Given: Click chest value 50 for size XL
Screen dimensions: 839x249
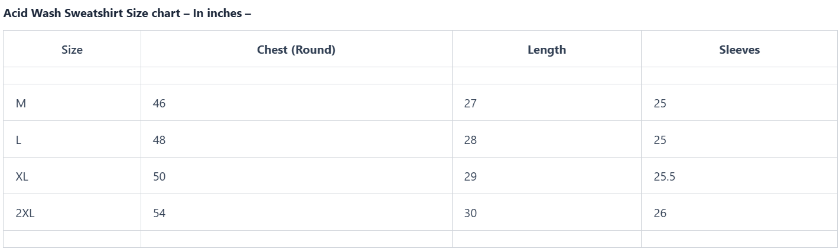Looking at the screenshot, I should (160, 176).
